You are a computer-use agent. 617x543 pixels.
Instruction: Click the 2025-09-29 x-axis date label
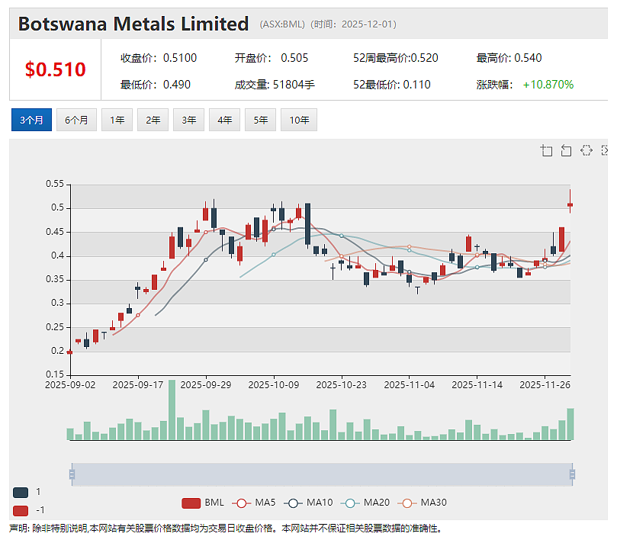tap(206, 385)
